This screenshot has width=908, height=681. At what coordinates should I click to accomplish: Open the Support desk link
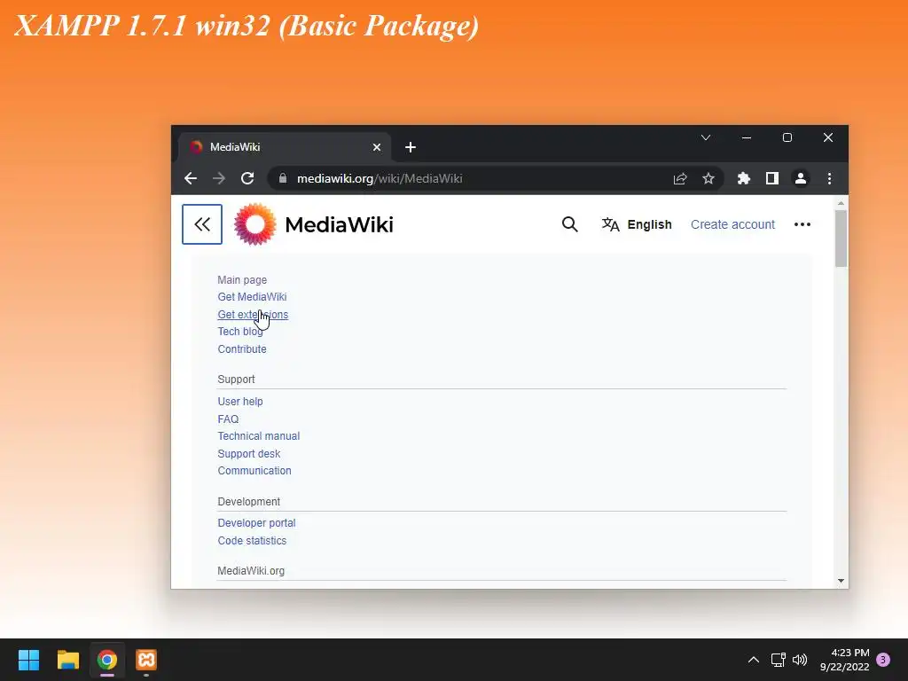coord(248,453)
